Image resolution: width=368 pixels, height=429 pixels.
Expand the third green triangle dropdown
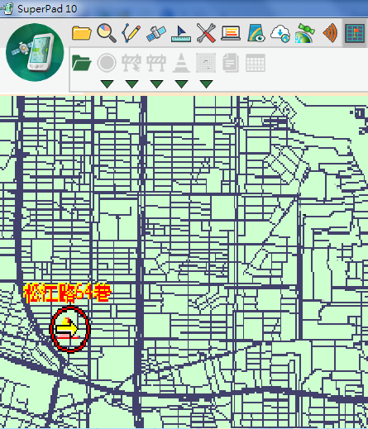coord(156,84)
